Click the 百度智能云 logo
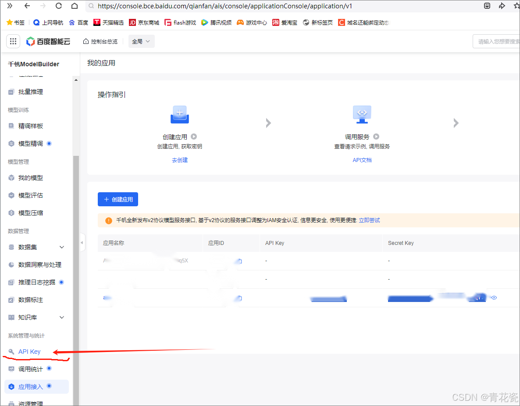Image resolution: width=520 pixels, height=406 pixels. 48,42
